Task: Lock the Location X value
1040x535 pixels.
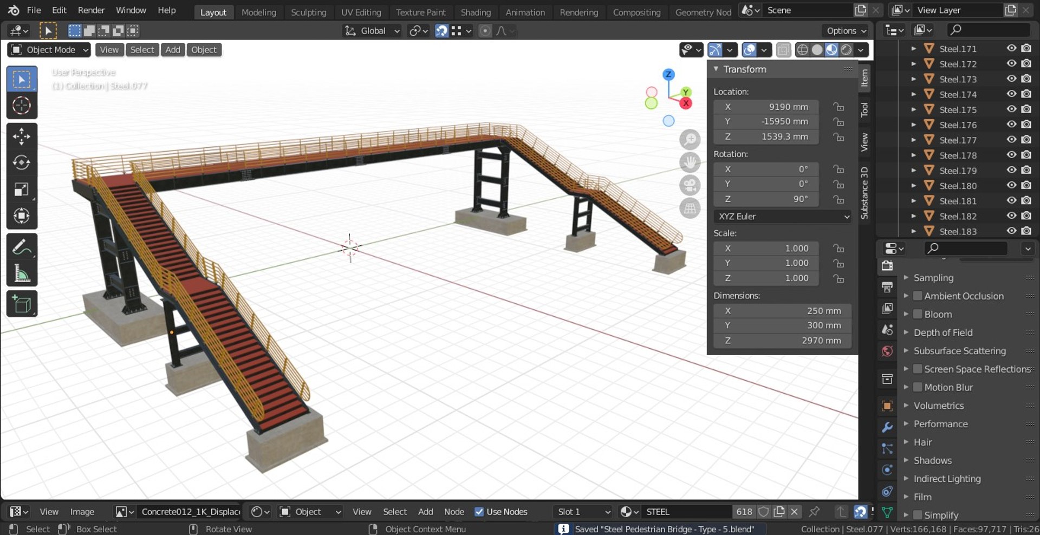Action: (x=838, y=107)
